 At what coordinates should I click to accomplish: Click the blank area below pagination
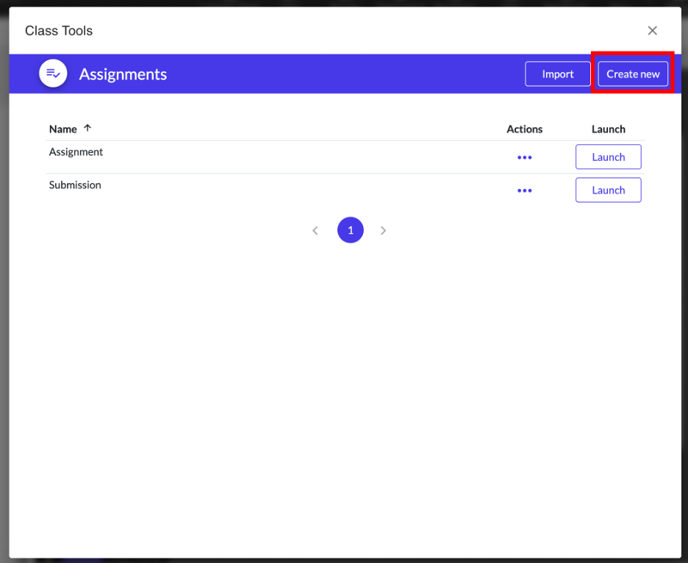coord(344,382)
